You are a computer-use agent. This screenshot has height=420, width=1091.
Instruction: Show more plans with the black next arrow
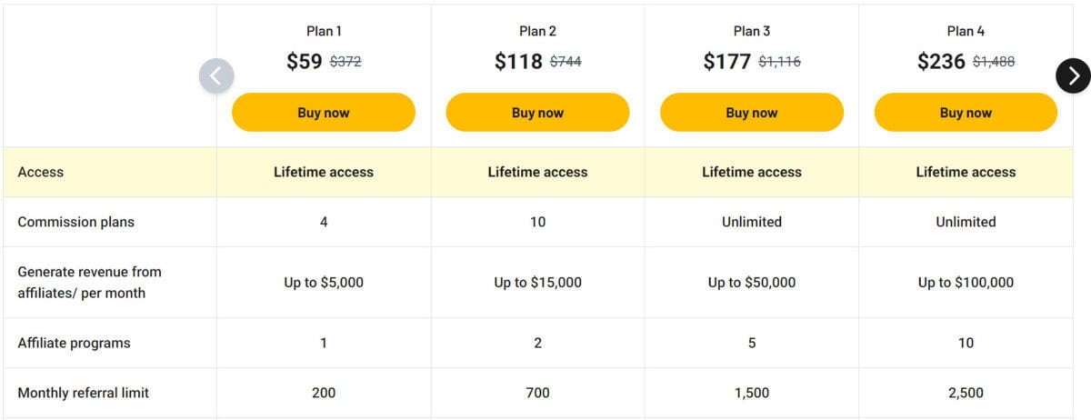pos(1074,75)
